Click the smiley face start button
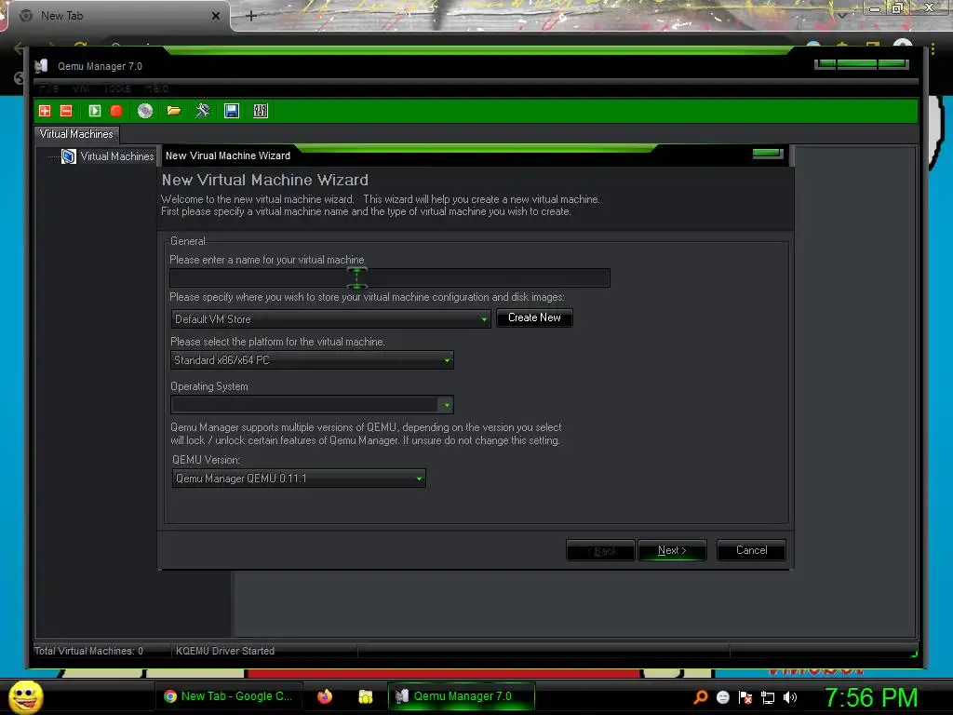This screenshot has height=715, width=953. coord(25,696)
